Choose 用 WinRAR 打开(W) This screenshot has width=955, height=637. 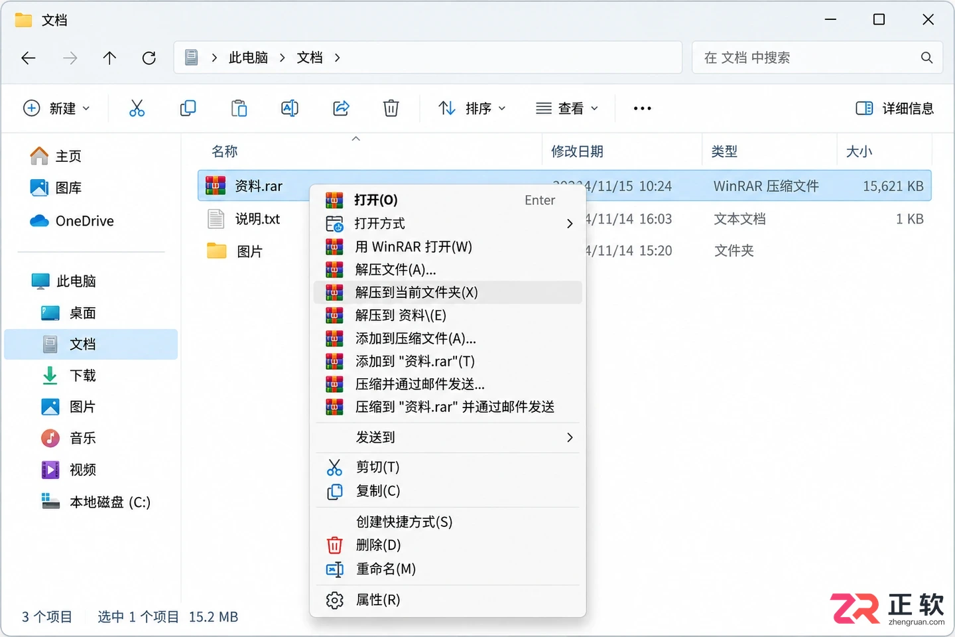tap(448, 247)
